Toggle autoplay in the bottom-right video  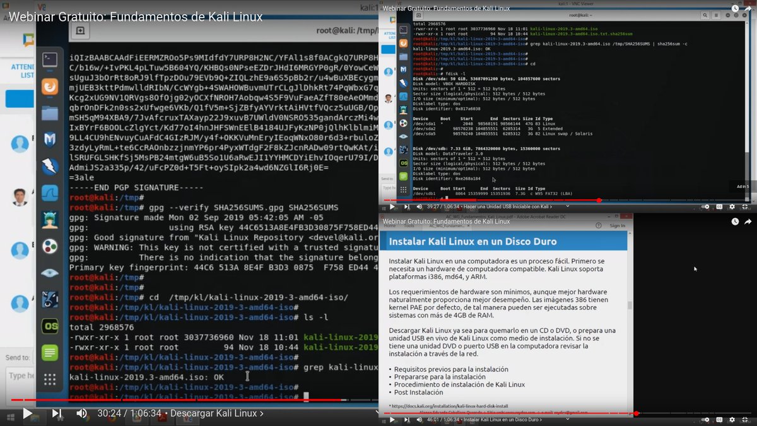pos(705,419)
